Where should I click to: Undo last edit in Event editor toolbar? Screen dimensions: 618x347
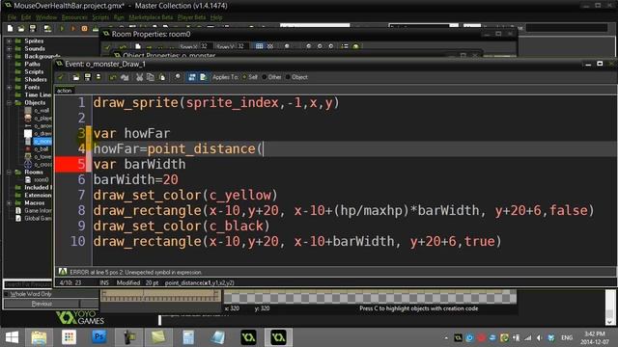pyautogui.click(x=113, y=77)
